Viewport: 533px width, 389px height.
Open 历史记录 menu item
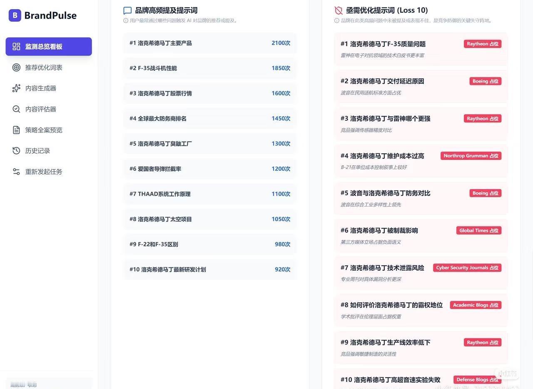click(49, 151)
